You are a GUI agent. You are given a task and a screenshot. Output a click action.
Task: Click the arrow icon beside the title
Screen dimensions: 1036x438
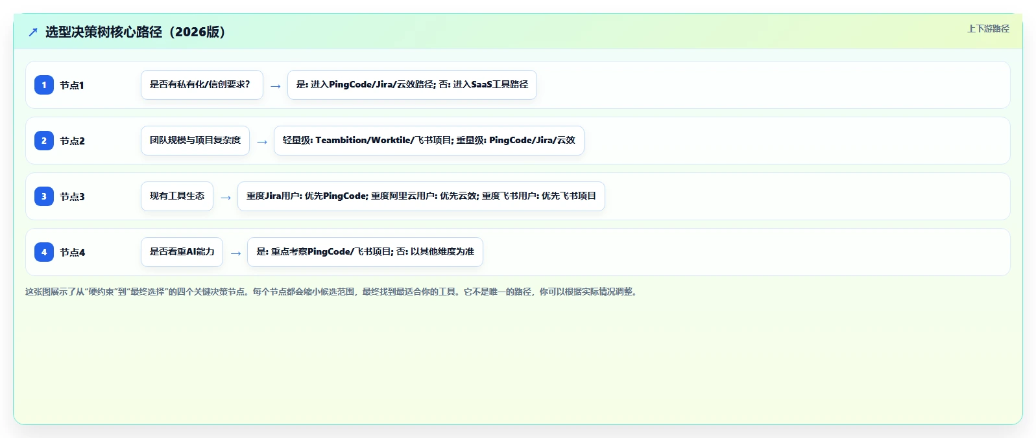click(x=33, y=32)
